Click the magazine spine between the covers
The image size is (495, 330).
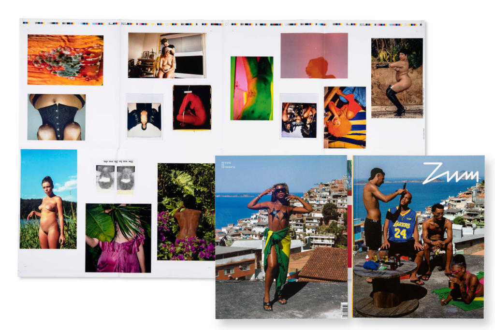coord(350,237)
